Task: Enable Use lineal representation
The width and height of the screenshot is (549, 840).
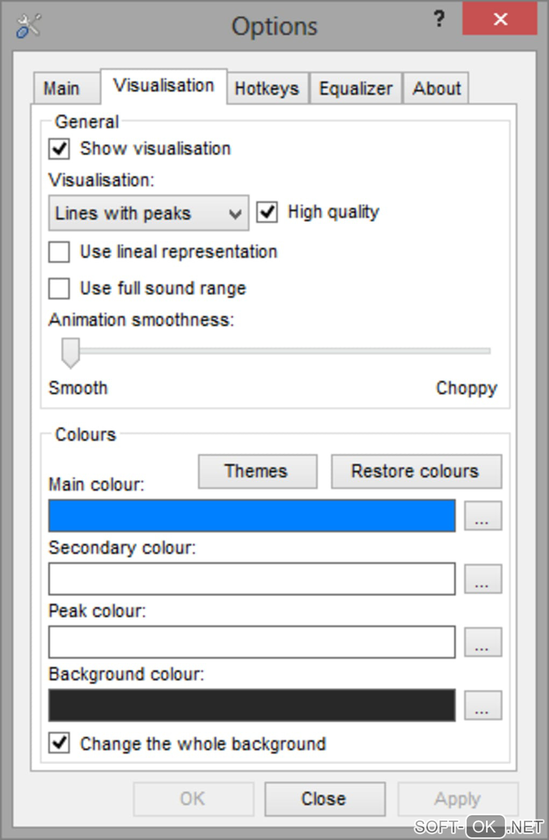Action: pos(59,252)
